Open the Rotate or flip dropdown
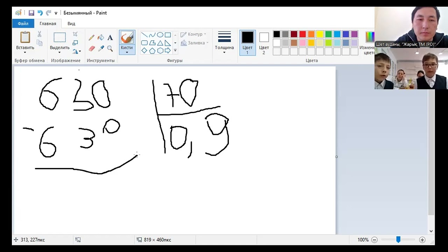This screenshot has width=448, height=252. coord(77,51)
